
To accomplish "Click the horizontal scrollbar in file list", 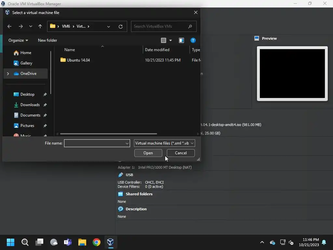I will click(109, 134).
